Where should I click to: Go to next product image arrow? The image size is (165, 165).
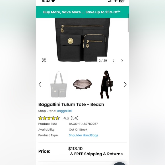coord(122,61)
